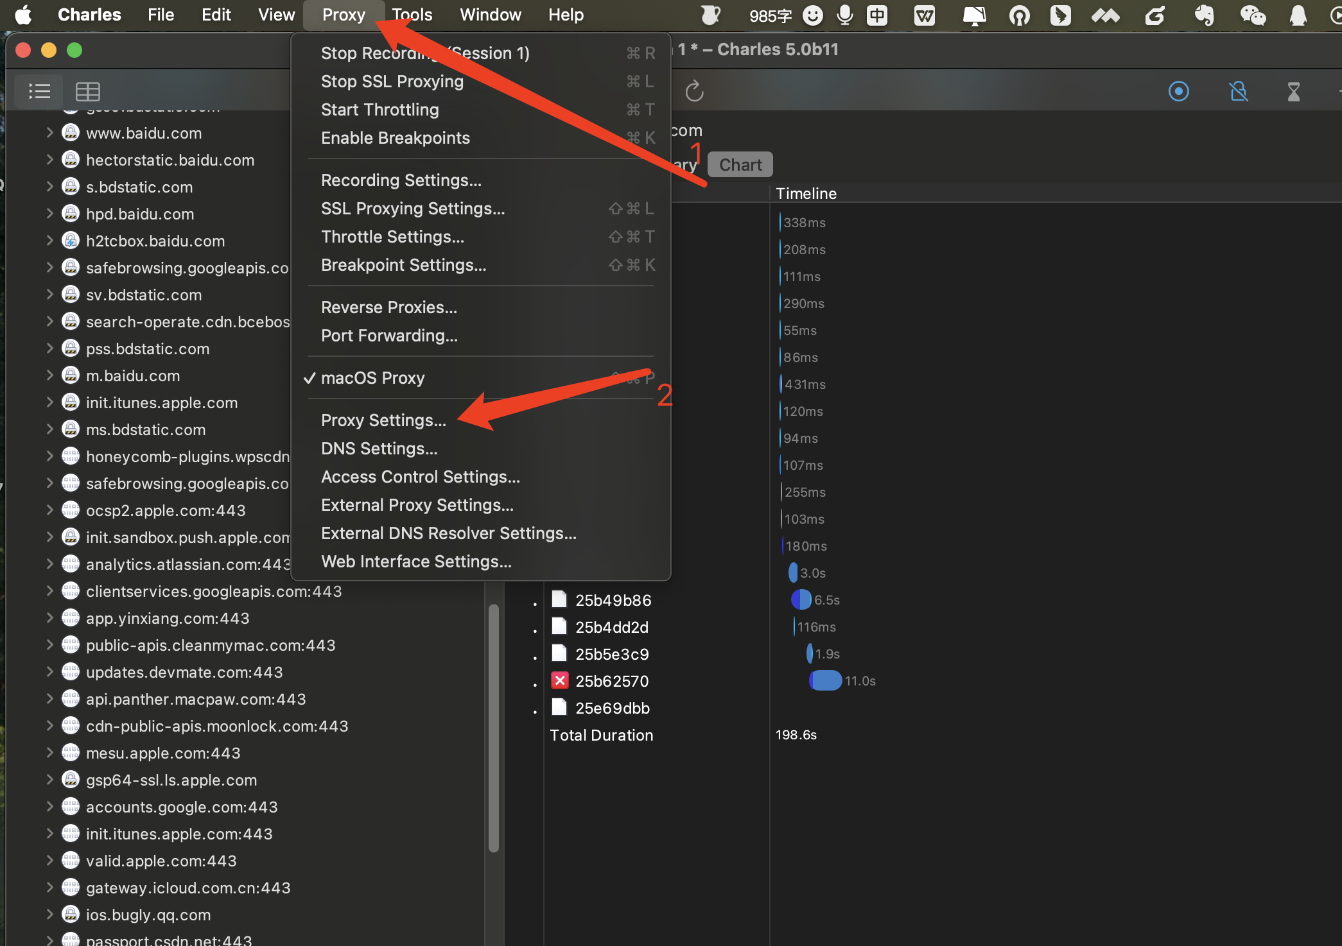Select the 25b62570 request row
Viewport: 1342px width, 946px height.
[x=611, y=681]
